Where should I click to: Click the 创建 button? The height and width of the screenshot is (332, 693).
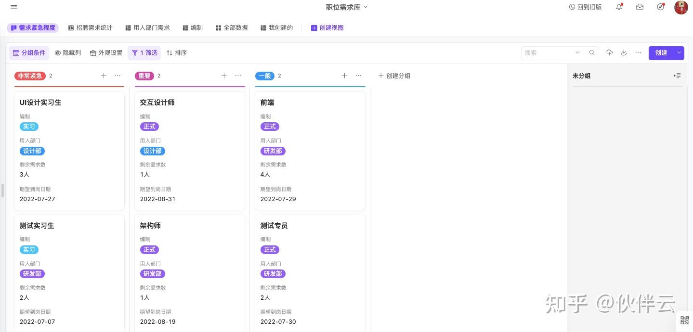(x=661, y=53)
